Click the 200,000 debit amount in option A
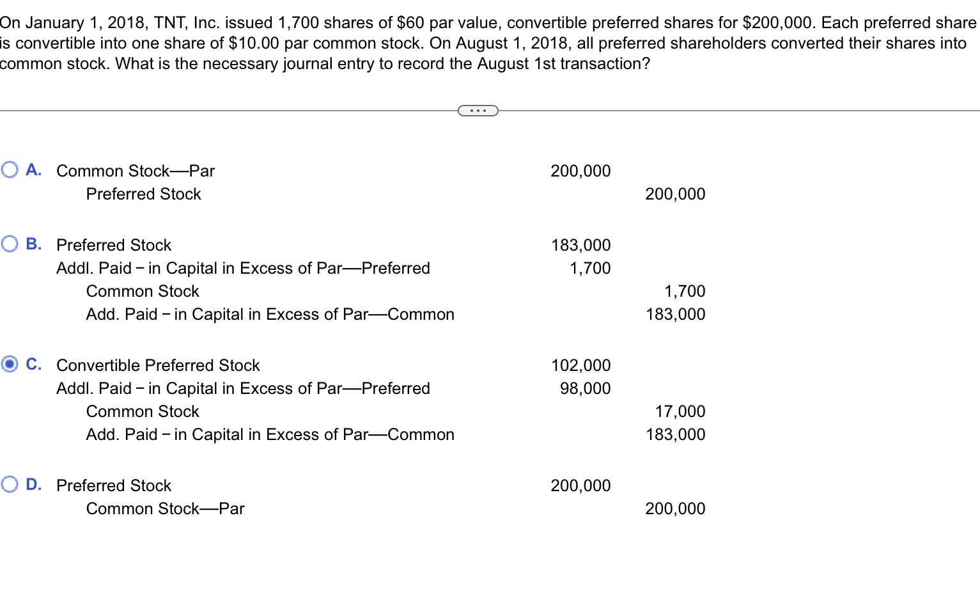The height and width of the screenshot is (598, 980). click(580, 171)
